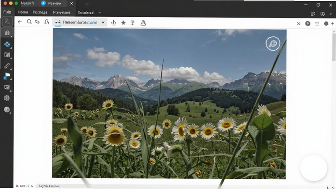Screen dimensions: 336x189
Task: Open the Reiseemiorts dropdown arrow
Action: click(103, 23)
